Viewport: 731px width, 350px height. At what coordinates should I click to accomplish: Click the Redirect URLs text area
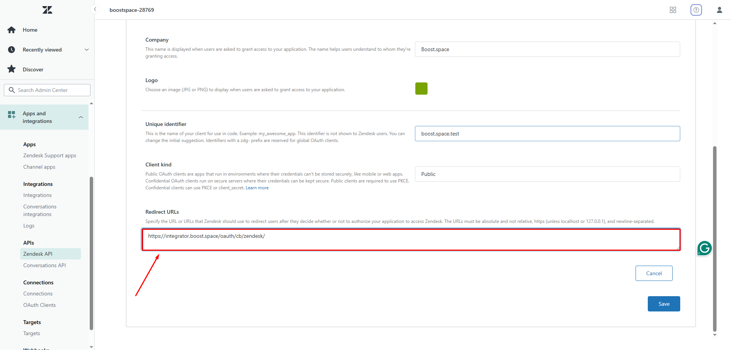point(411,239)
